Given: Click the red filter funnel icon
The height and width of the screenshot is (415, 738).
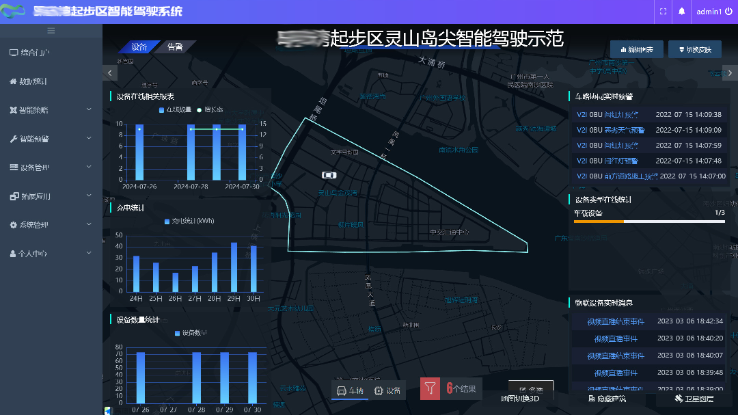Looking at the screenshot, I should 430,388.
